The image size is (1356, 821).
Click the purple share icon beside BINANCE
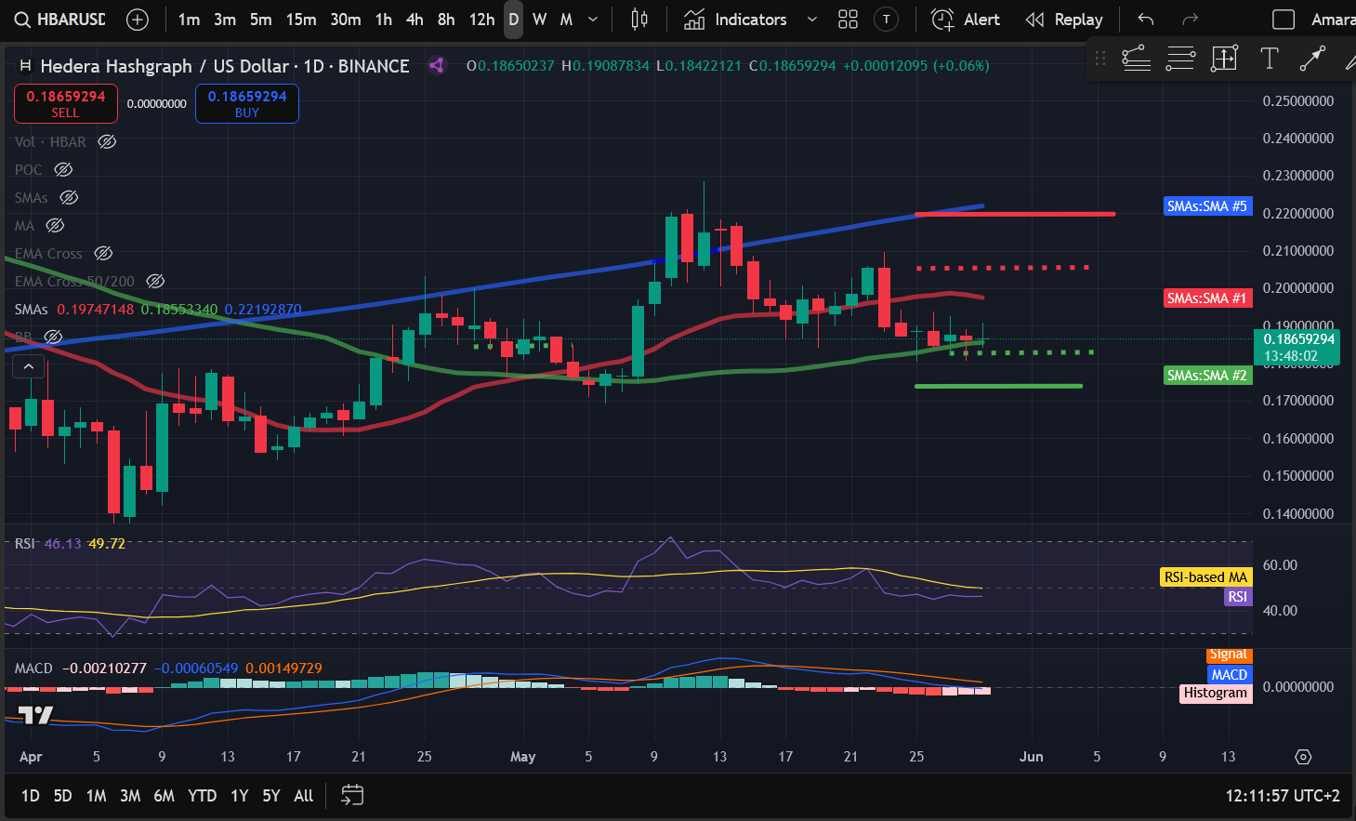pyautogui.click(x=436, y=65)
